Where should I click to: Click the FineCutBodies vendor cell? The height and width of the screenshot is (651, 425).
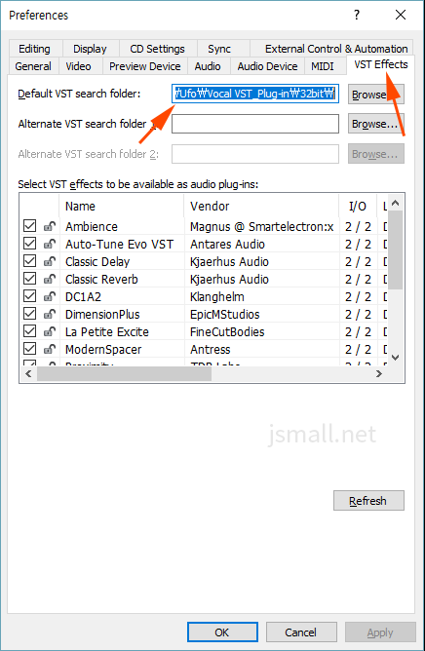227,331
